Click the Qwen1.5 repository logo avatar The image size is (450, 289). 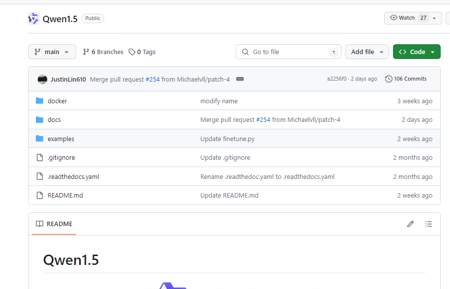coord(33,19)
